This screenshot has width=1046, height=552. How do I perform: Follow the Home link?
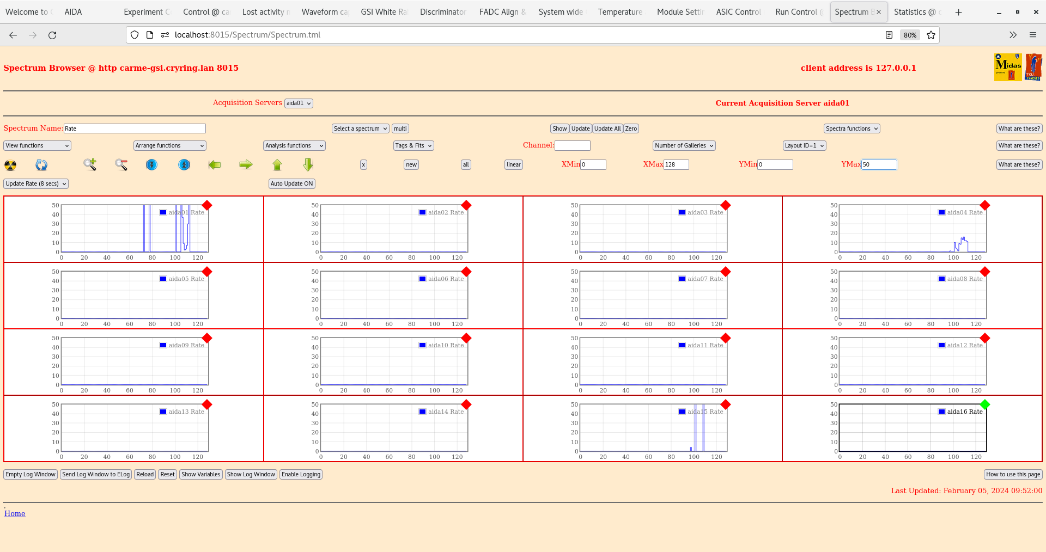15,513
